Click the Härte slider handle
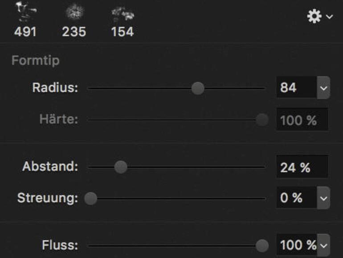This screenshot has height=258, width=343. [x=262, y=120]
